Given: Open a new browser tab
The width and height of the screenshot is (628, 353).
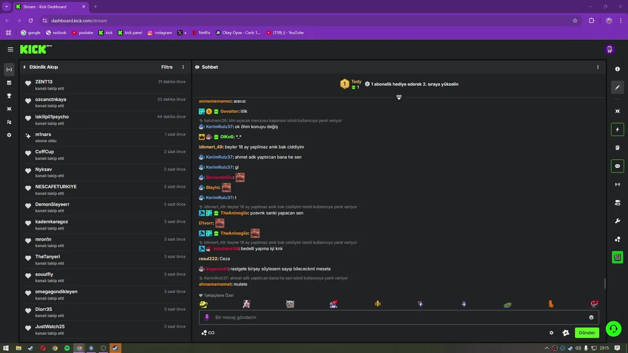Looking at the screenshot, I should (95, 7).
